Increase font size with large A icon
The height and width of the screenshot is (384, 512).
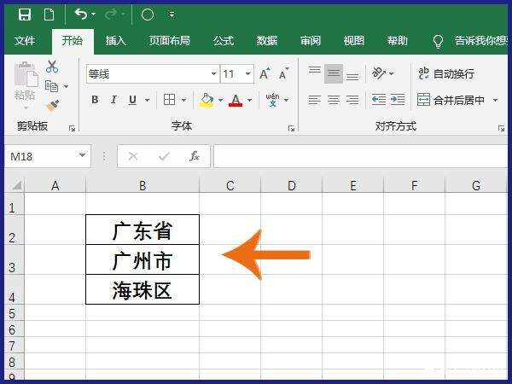click(265, 73)
